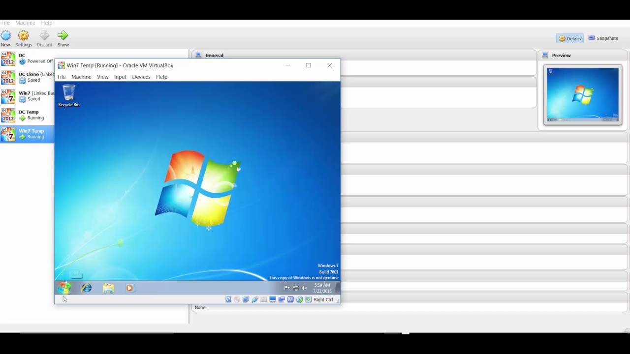Open Help menu in Win7 Temp window
630x354 pixels.
(x=161, y=77)
